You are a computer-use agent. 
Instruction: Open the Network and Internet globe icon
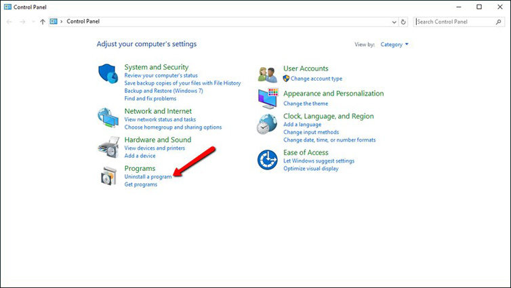pyautogui.click(x=108, y=118)
